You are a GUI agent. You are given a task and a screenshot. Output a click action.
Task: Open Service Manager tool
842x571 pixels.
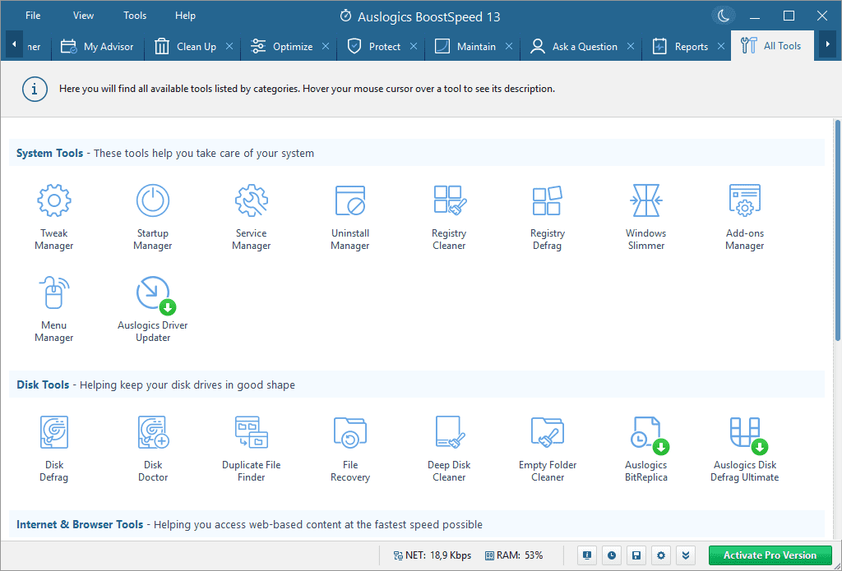252,217
